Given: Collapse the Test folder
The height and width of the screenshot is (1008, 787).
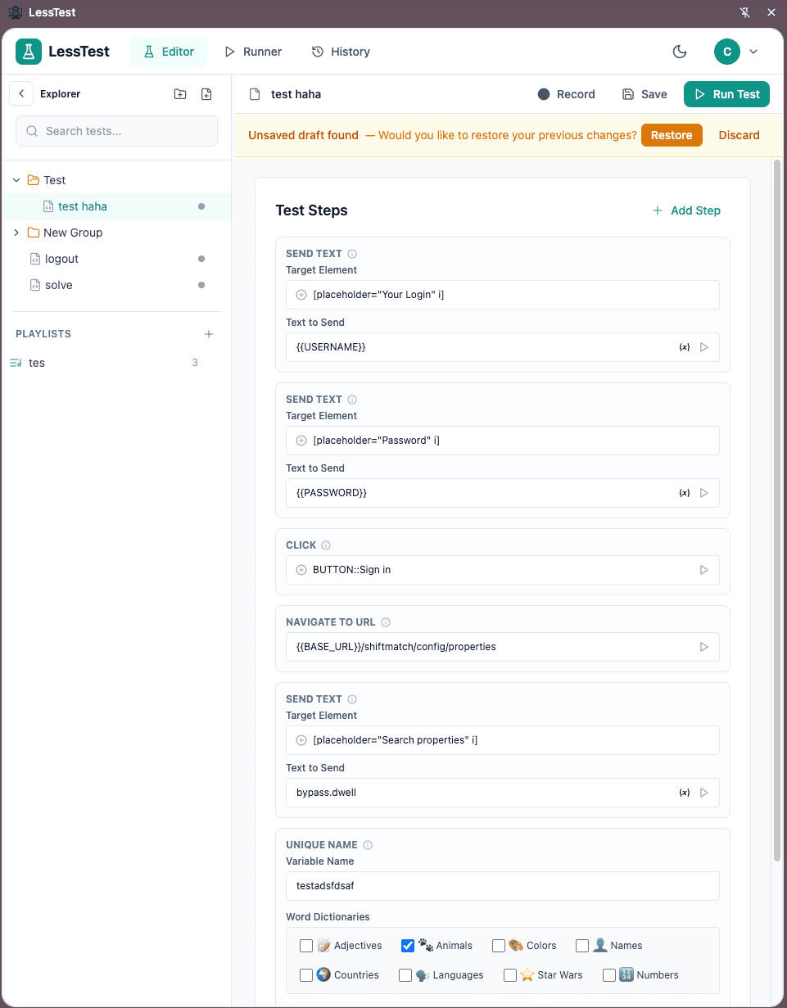Looking at the screenshot, I should pyautogui.click(x=16, y=179).
